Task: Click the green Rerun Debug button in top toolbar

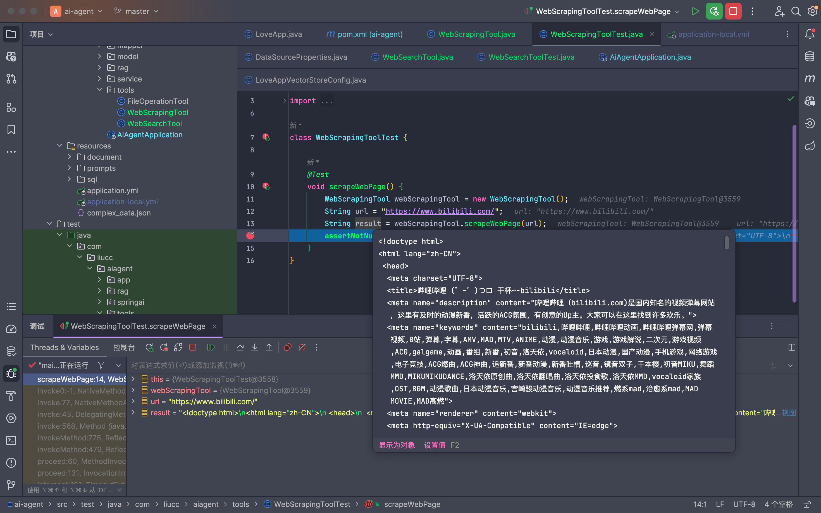Action: [714, 11]
